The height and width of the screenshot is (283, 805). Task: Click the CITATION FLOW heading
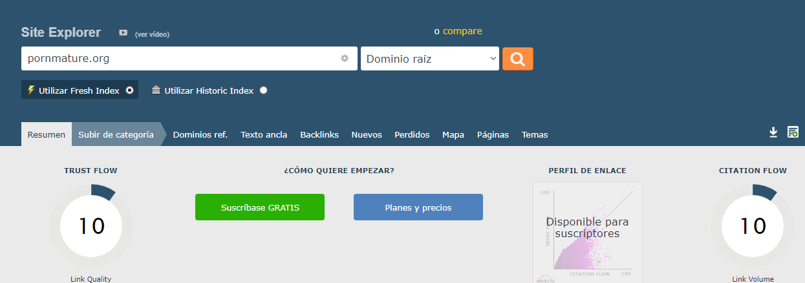pyautogui.click(x=753, y=171)
